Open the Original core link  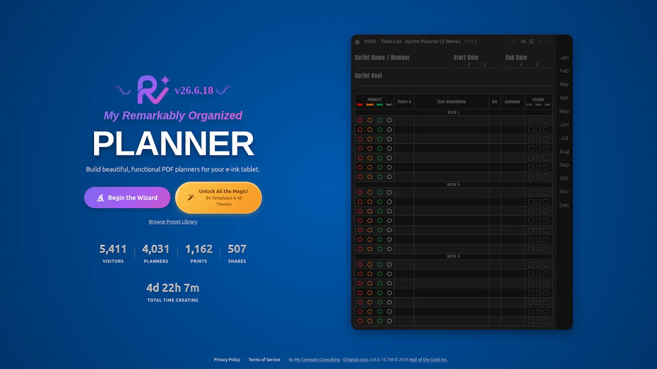(x=356, y=360)
